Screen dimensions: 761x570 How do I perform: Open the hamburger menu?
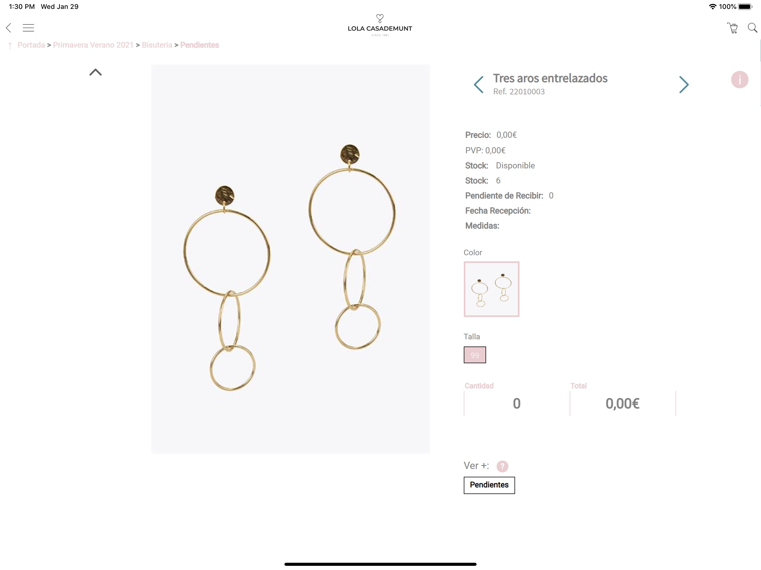pos(28,28)
